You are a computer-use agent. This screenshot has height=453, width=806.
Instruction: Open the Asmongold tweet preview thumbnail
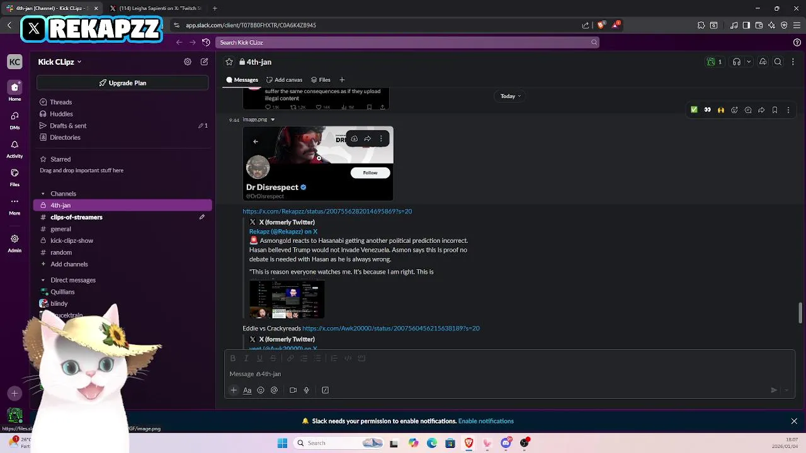tap(287, 299)
